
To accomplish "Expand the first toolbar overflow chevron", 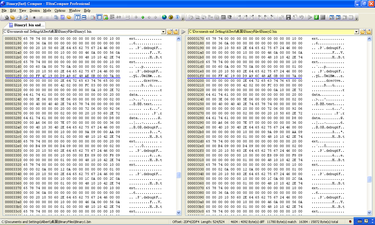I will click(x=183, y=19).
